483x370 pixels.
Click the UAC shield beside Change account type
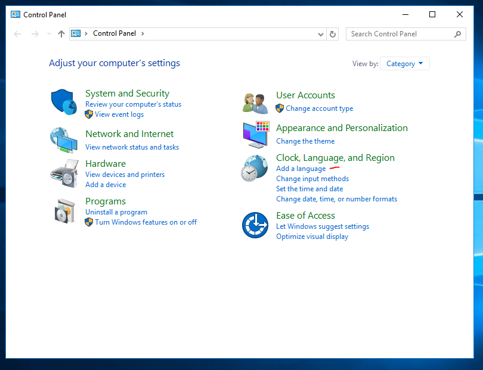click(280, 108)
